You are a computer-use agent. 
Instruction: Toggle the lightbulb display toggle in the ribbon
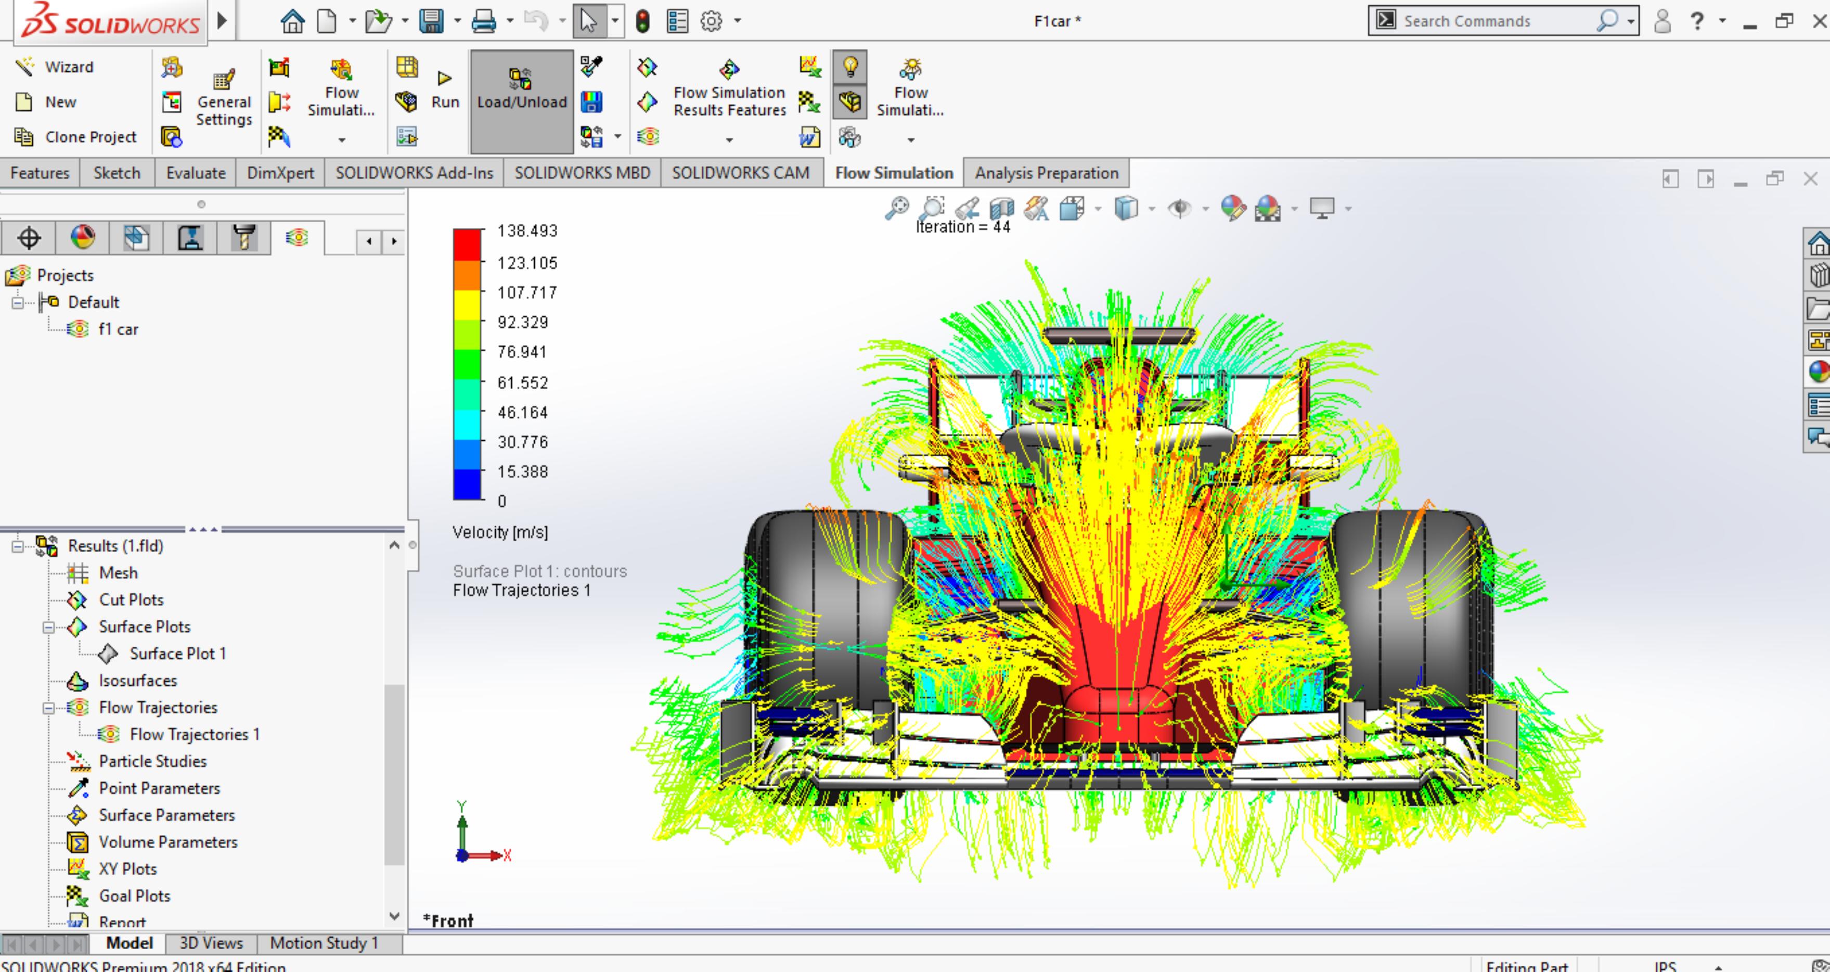pos(849,68)
